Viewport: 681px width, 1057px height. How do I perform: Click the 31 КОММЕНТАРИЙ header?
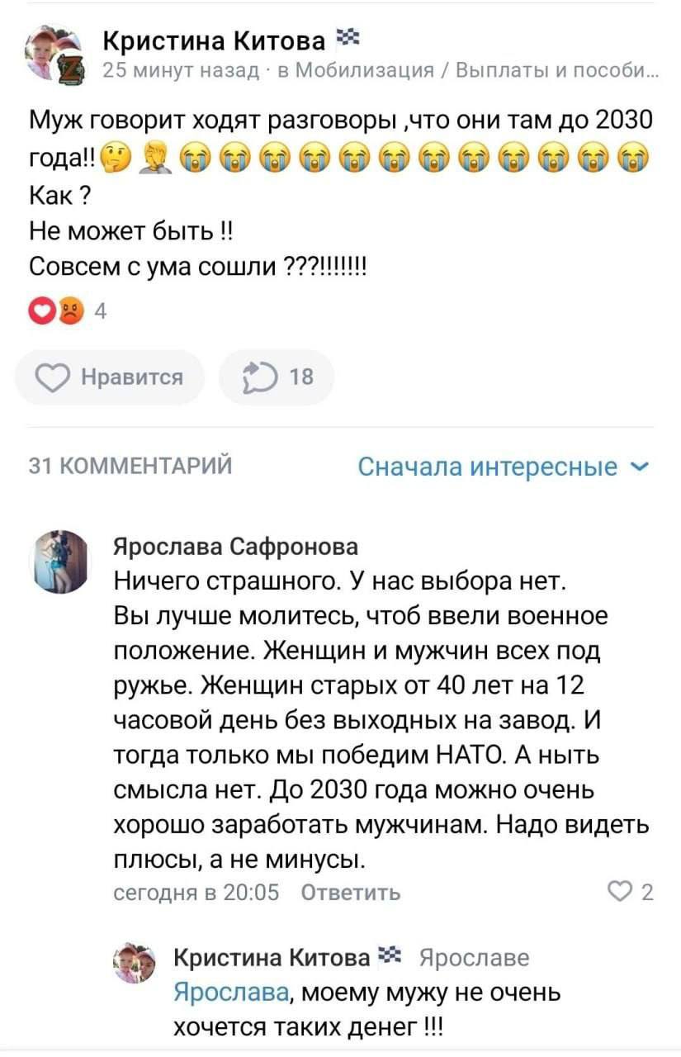point(130,467)
